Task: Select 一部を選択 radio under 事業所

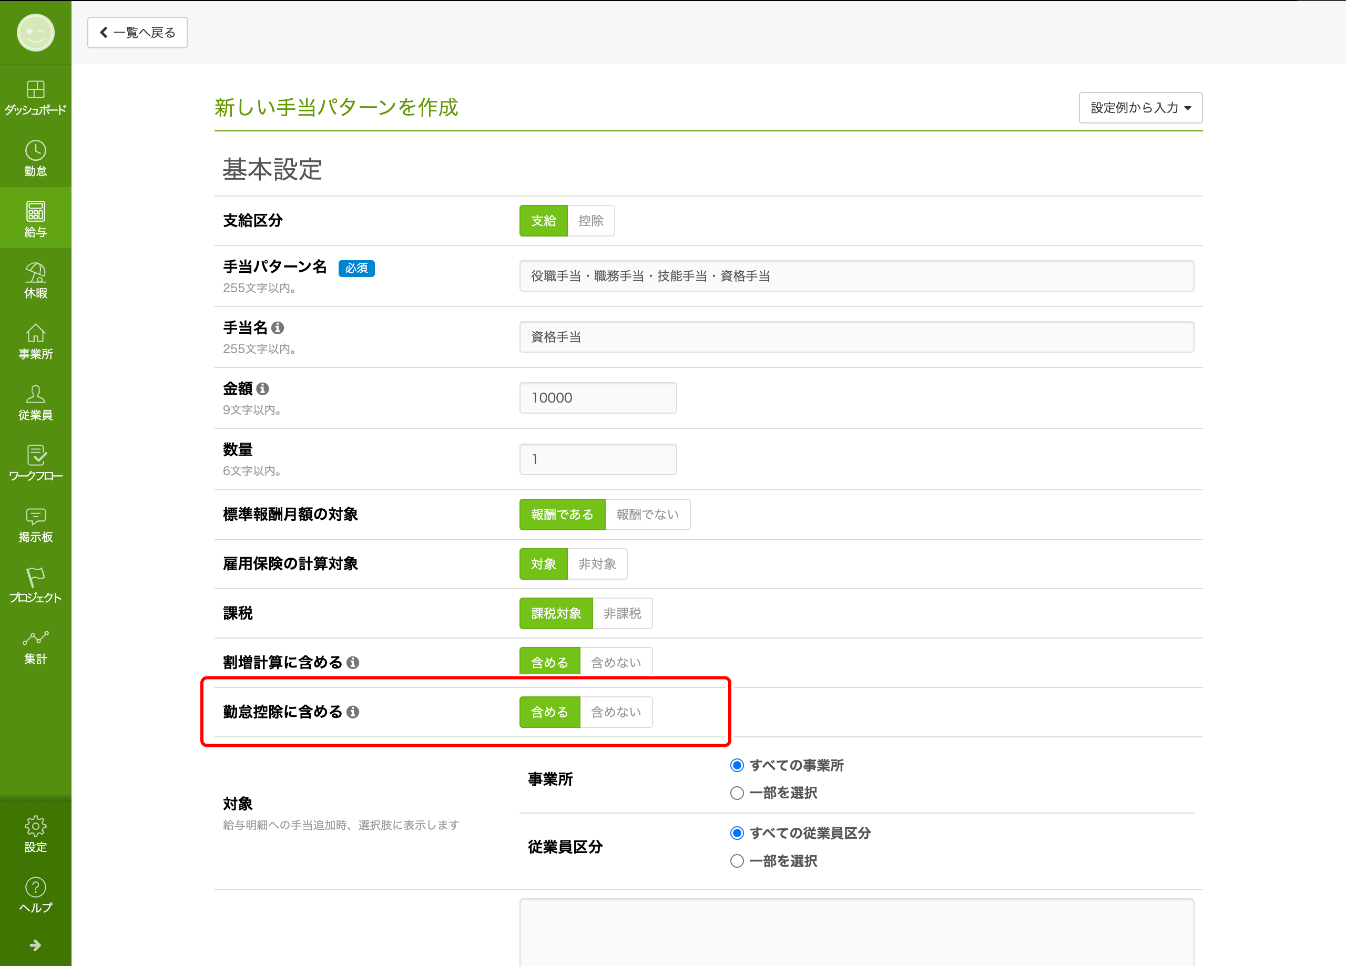Action: point(737,793)
